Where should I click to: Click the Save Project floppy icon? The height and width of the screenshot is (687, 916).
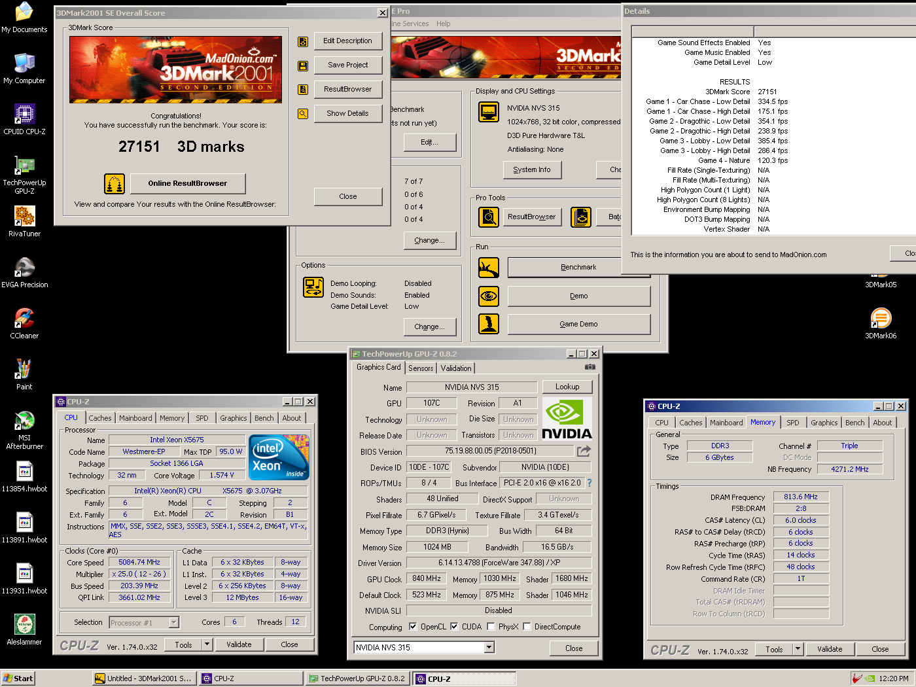(303, 65)
